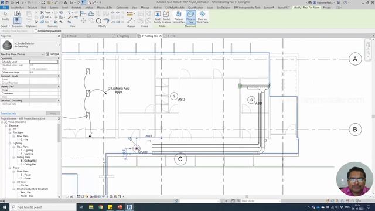Collapse the Ceiling Plans tree node
375x211 pixels.
(13, 158)
